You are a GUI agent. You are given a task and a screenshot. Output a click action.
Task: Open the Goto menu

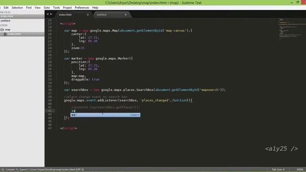[x=47, y=8]
